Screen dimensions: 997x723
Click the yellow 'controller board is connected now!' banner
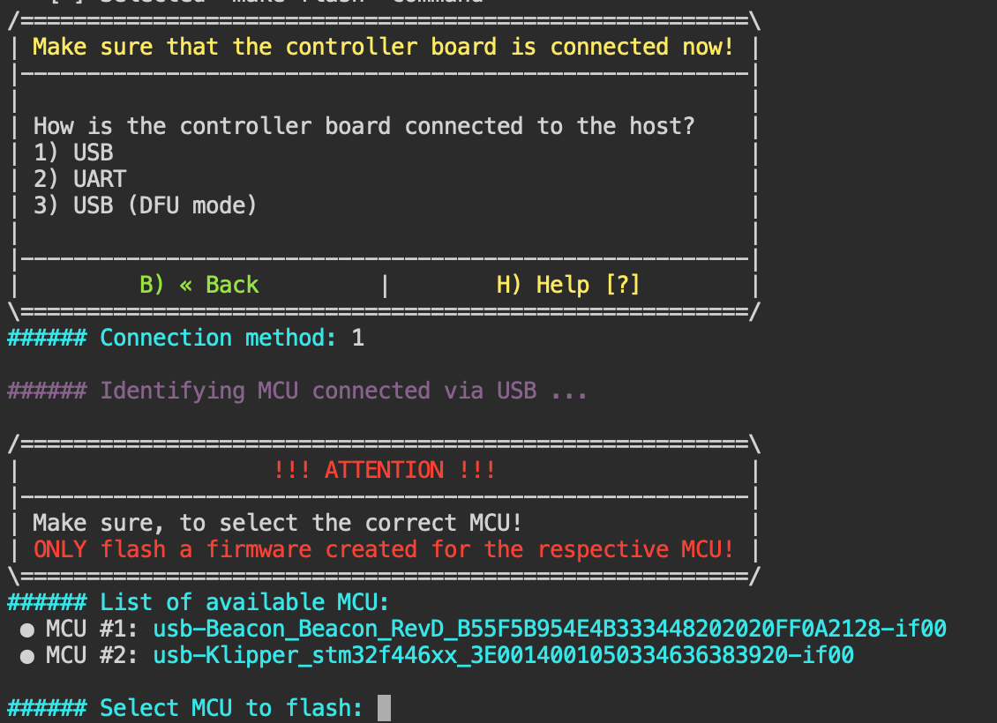click(x=384, y=47)
